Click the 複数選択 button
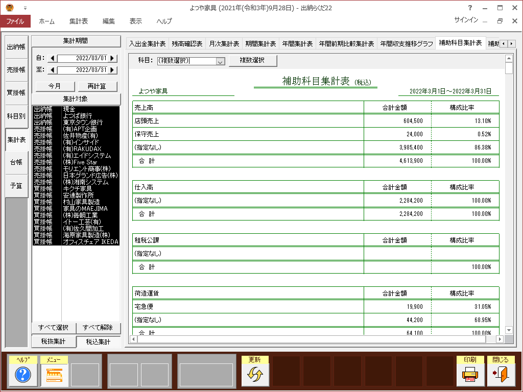523x392 pixels. point(252,61)
